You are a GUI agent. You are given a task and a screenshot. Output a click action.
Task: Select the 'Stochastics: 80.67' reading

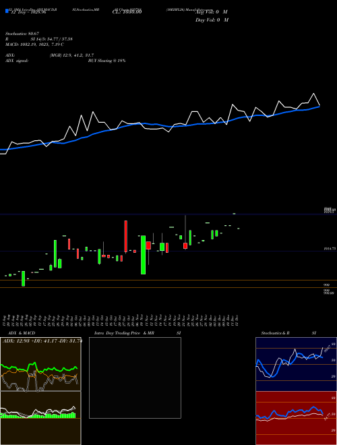pos(22,34)
